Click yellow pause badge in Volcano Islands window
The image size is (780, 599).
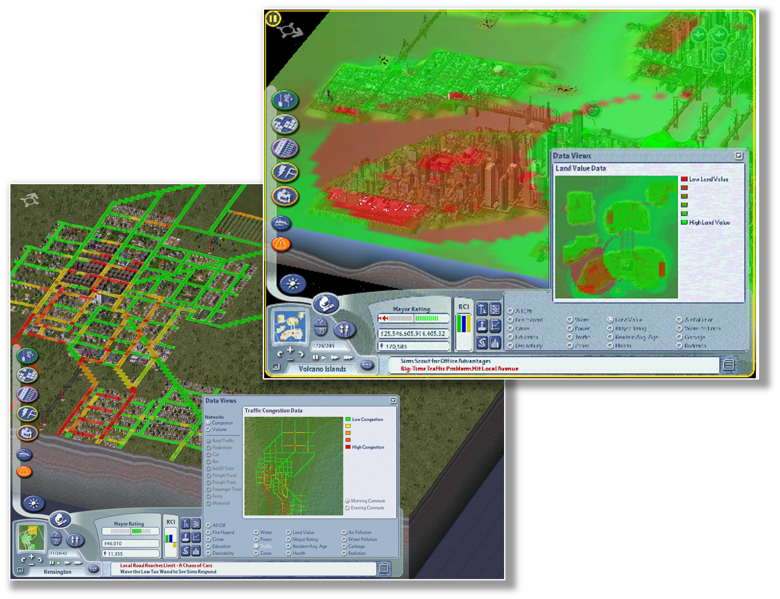(x=273, y=18)
